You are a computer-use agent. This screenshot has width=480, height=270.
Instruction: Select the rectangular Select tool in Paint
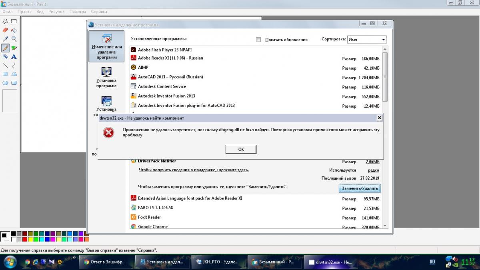[14, 21]
